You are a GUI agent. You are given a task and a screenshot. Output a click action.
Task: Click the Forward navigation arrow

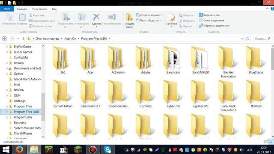12,38
